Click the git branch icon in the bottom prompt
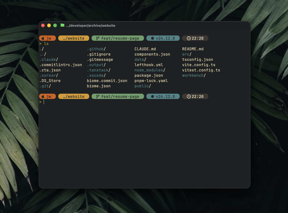This screenshot has width=288, height=213. pyautogui.click(x=98, y=97)
